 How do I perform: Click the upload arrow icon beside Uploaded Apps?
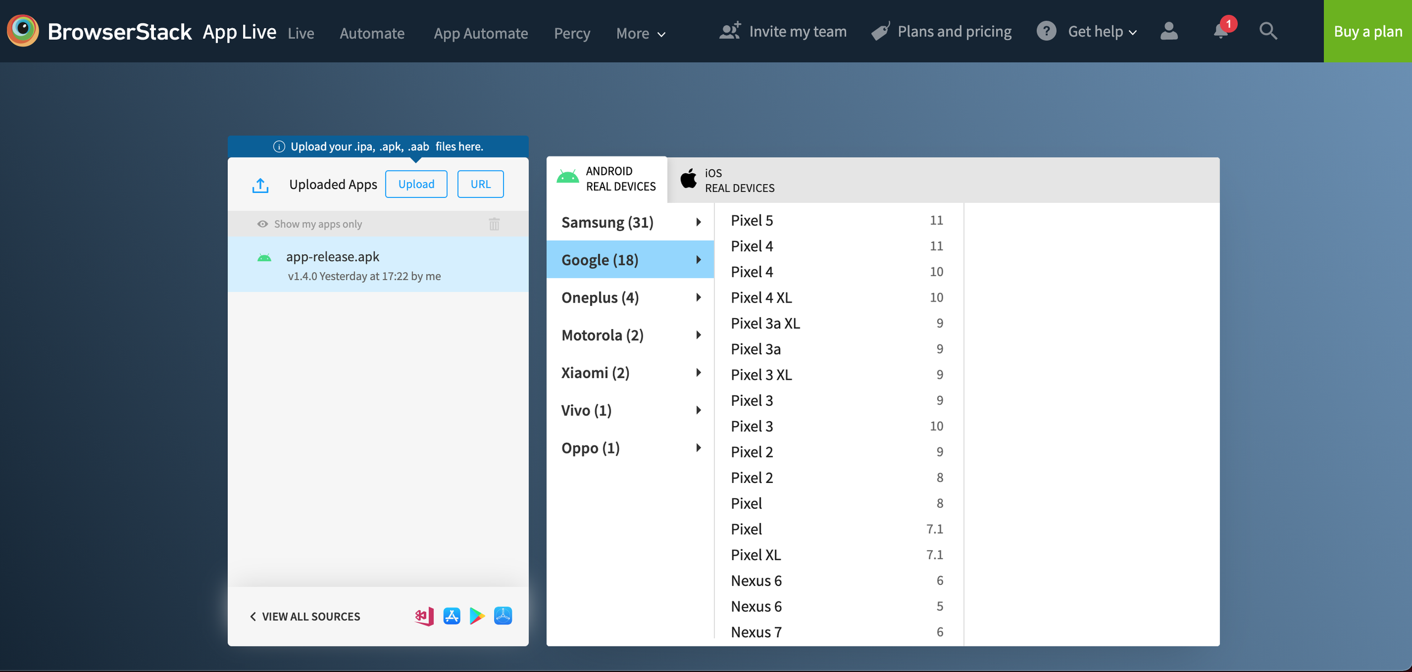pos(260,185)
